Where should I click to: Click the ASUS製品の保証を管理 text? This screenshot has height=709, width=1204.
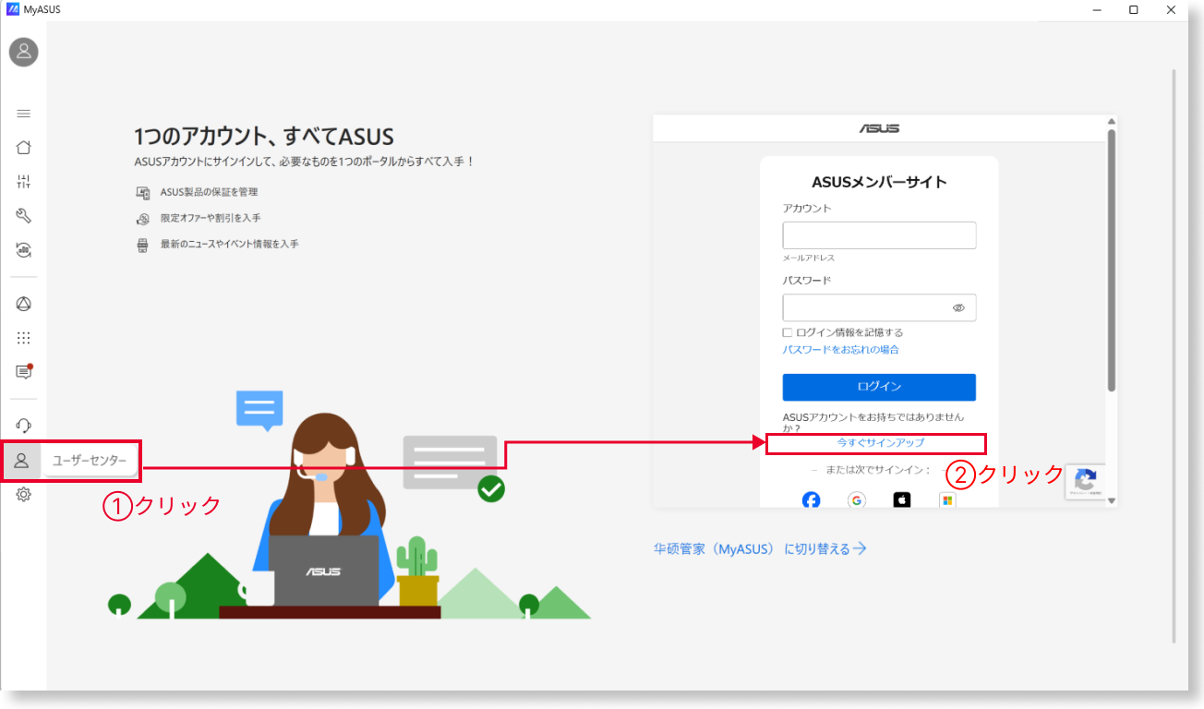(x=210, y=192)
